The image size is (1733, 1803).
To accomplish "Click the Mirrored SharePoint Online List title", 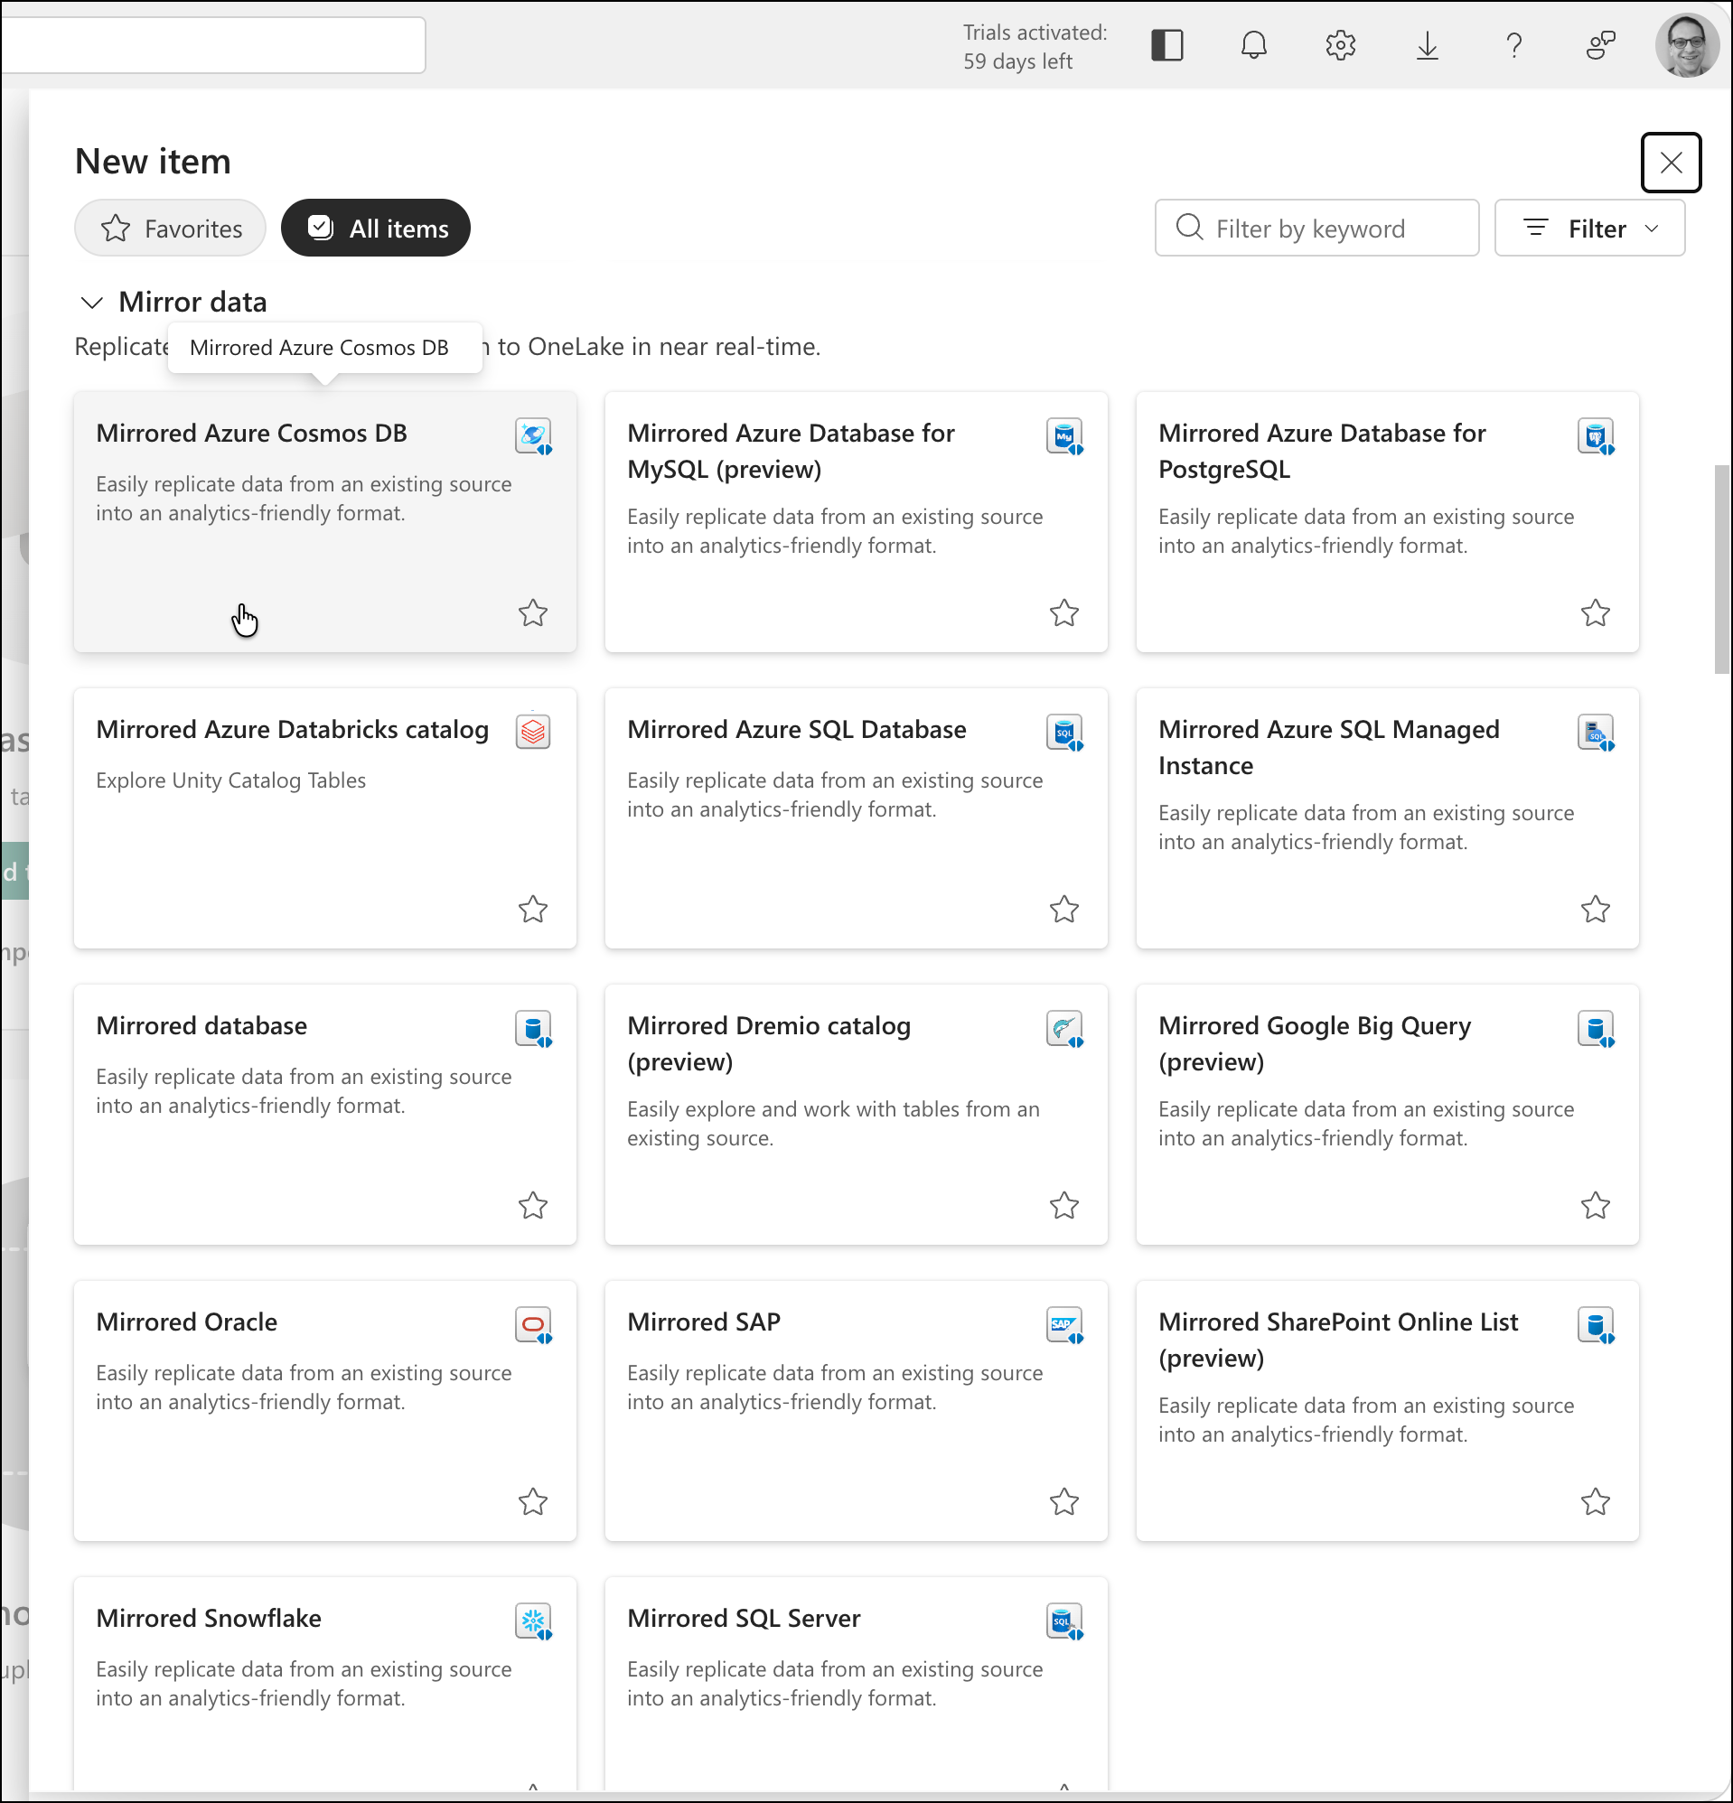I will click(1338, 1340).
